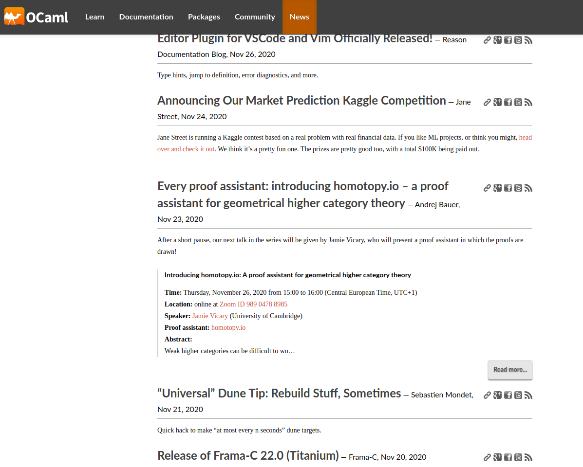Screen dimensions: 583x467
Task: Open Release of Frama-C 22.0 (Titanium) headline
Action: (248, 455)
